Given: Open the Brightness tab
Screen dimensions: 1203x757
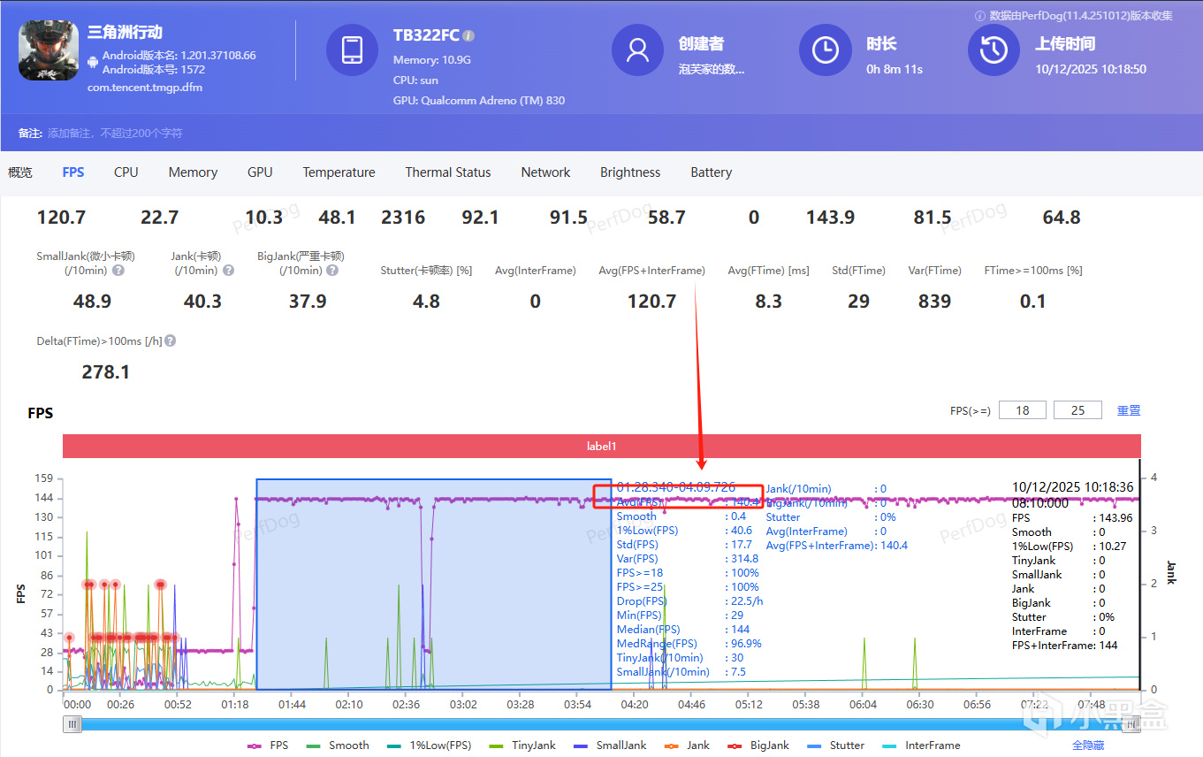Looking at the screenshot, I should [630, 172].
